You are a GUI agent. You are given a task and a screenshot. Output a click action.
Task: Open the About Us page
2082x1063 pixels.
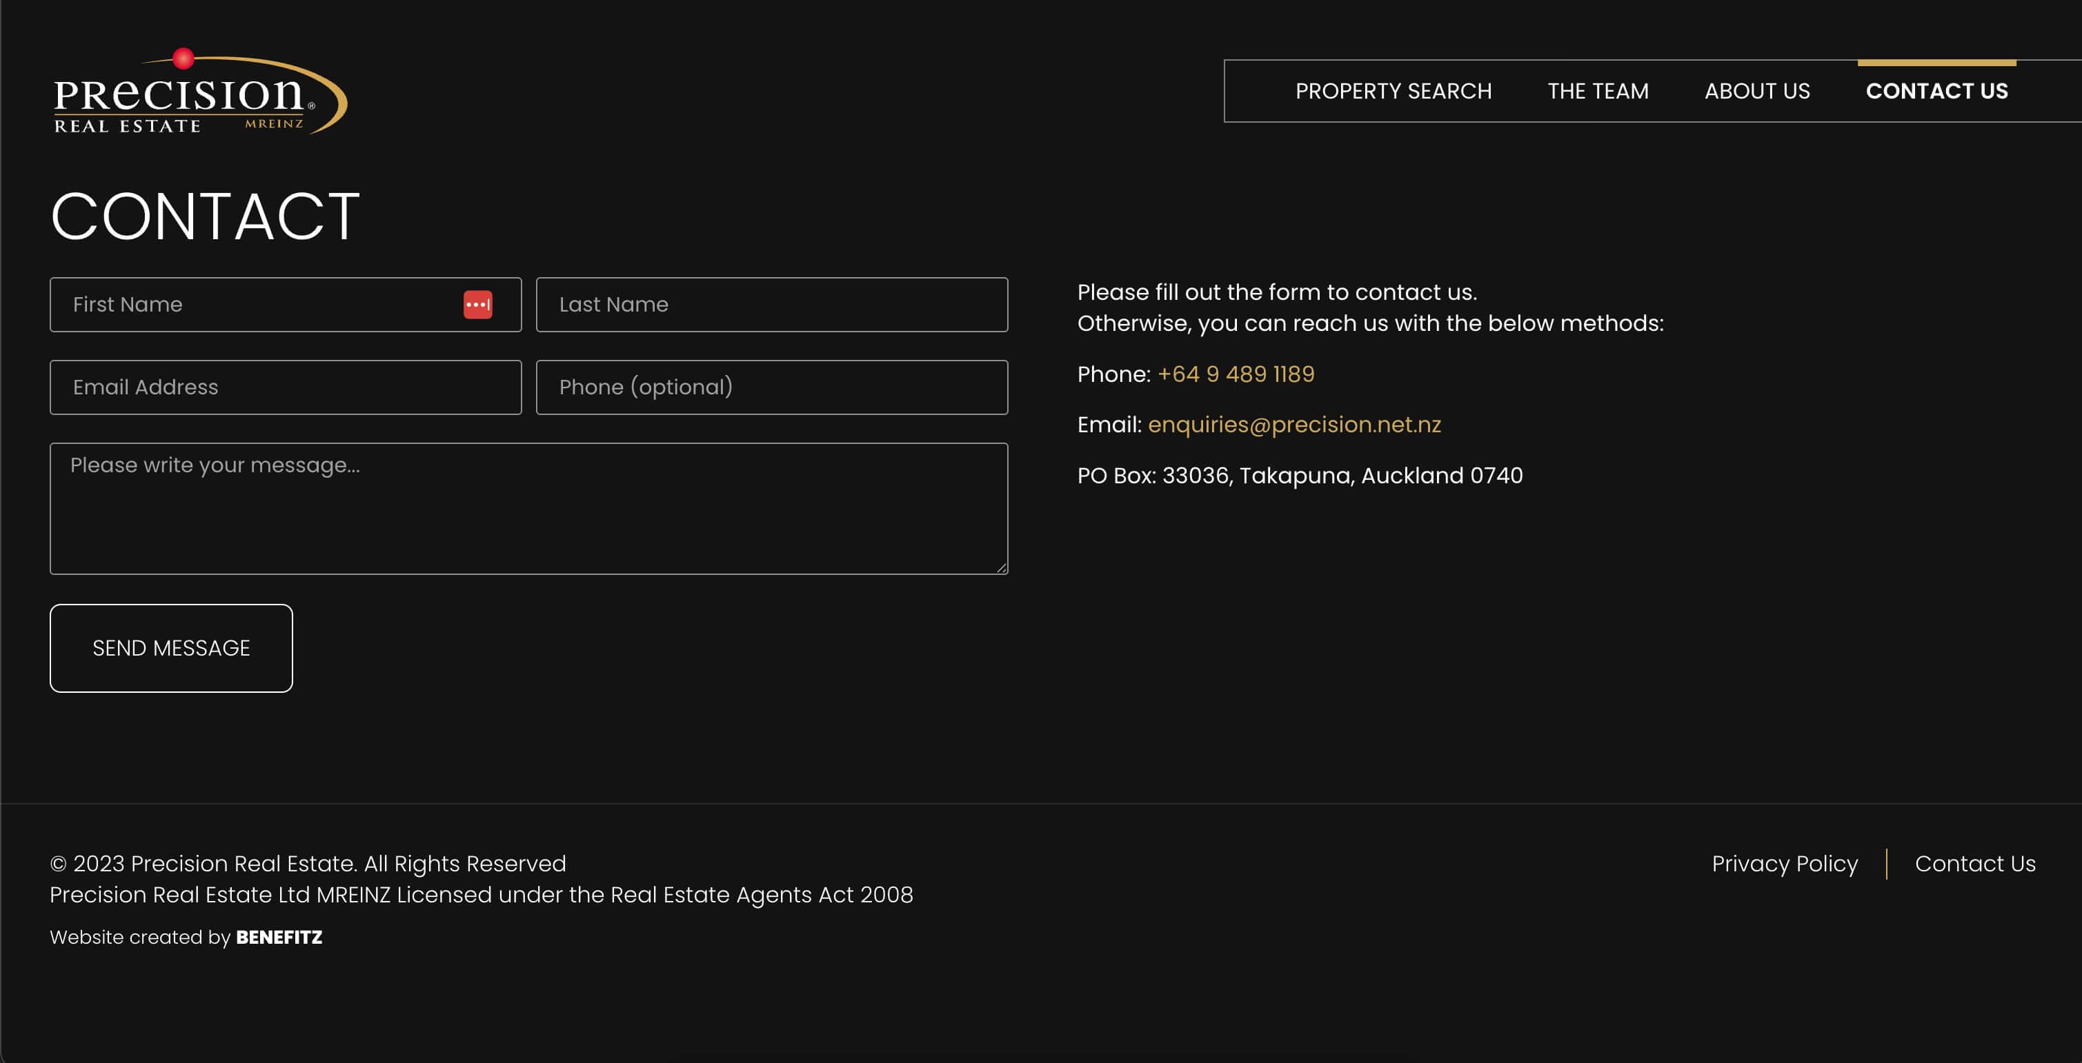1756,91
